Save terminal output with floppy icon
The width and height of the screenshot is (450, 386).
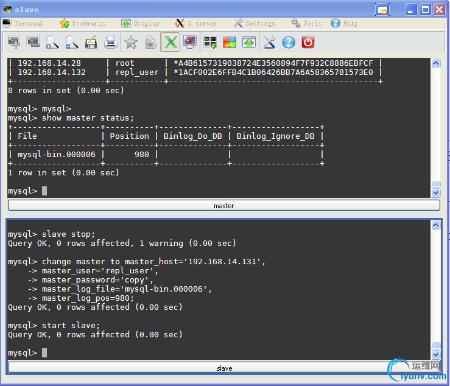point(91,42)
